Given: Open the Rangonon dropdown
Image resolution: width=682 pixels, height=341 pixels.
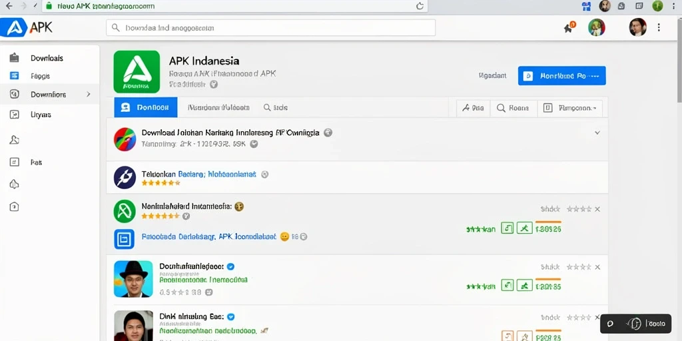Looking at the screenshot, I should [570, 109].
